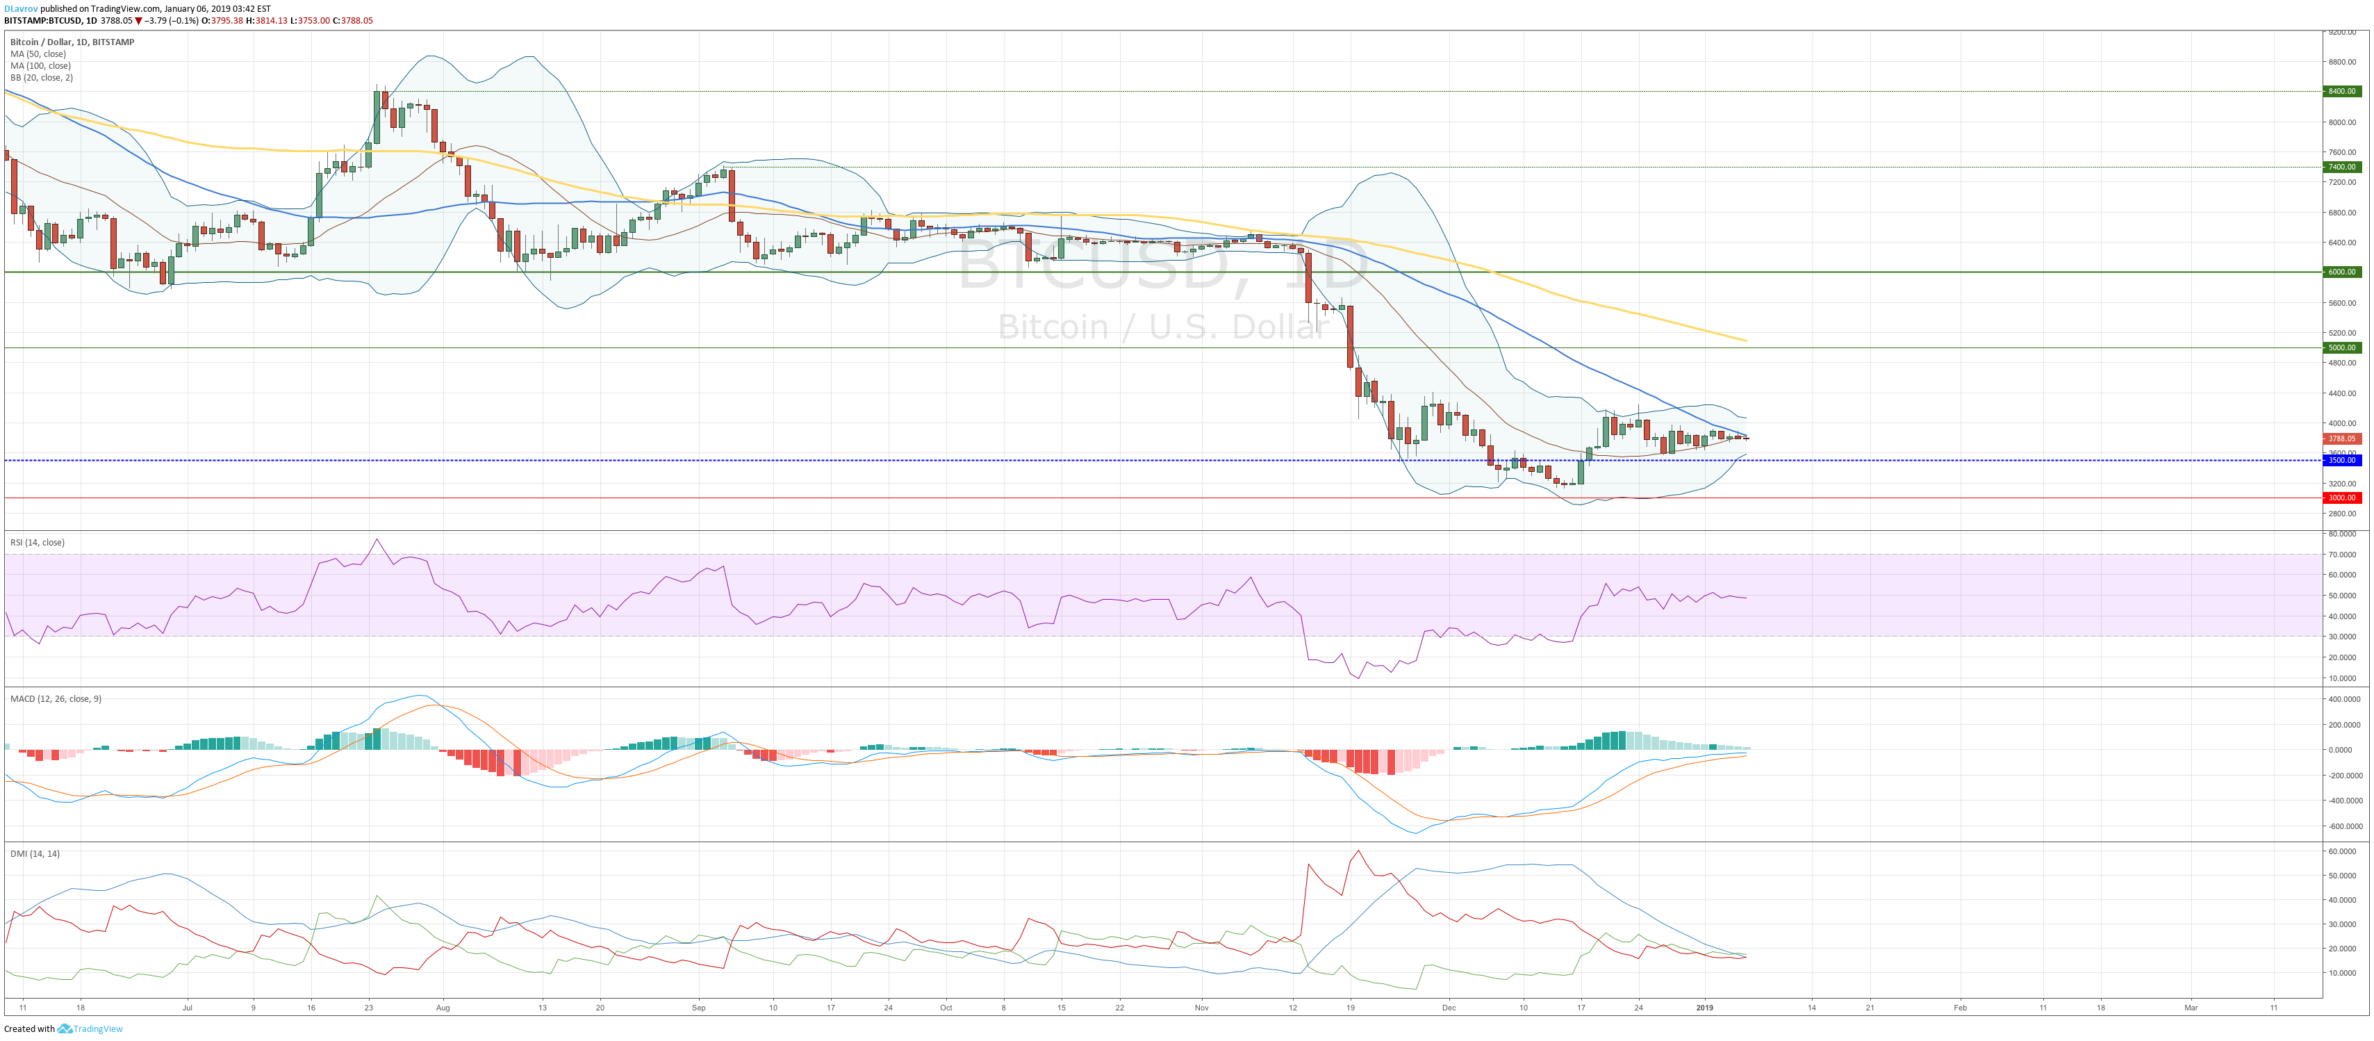The width and height of the screenshot is (2374, 1041).
Task: Select the Dec label on time axis
Action: coord(1449,1008)
